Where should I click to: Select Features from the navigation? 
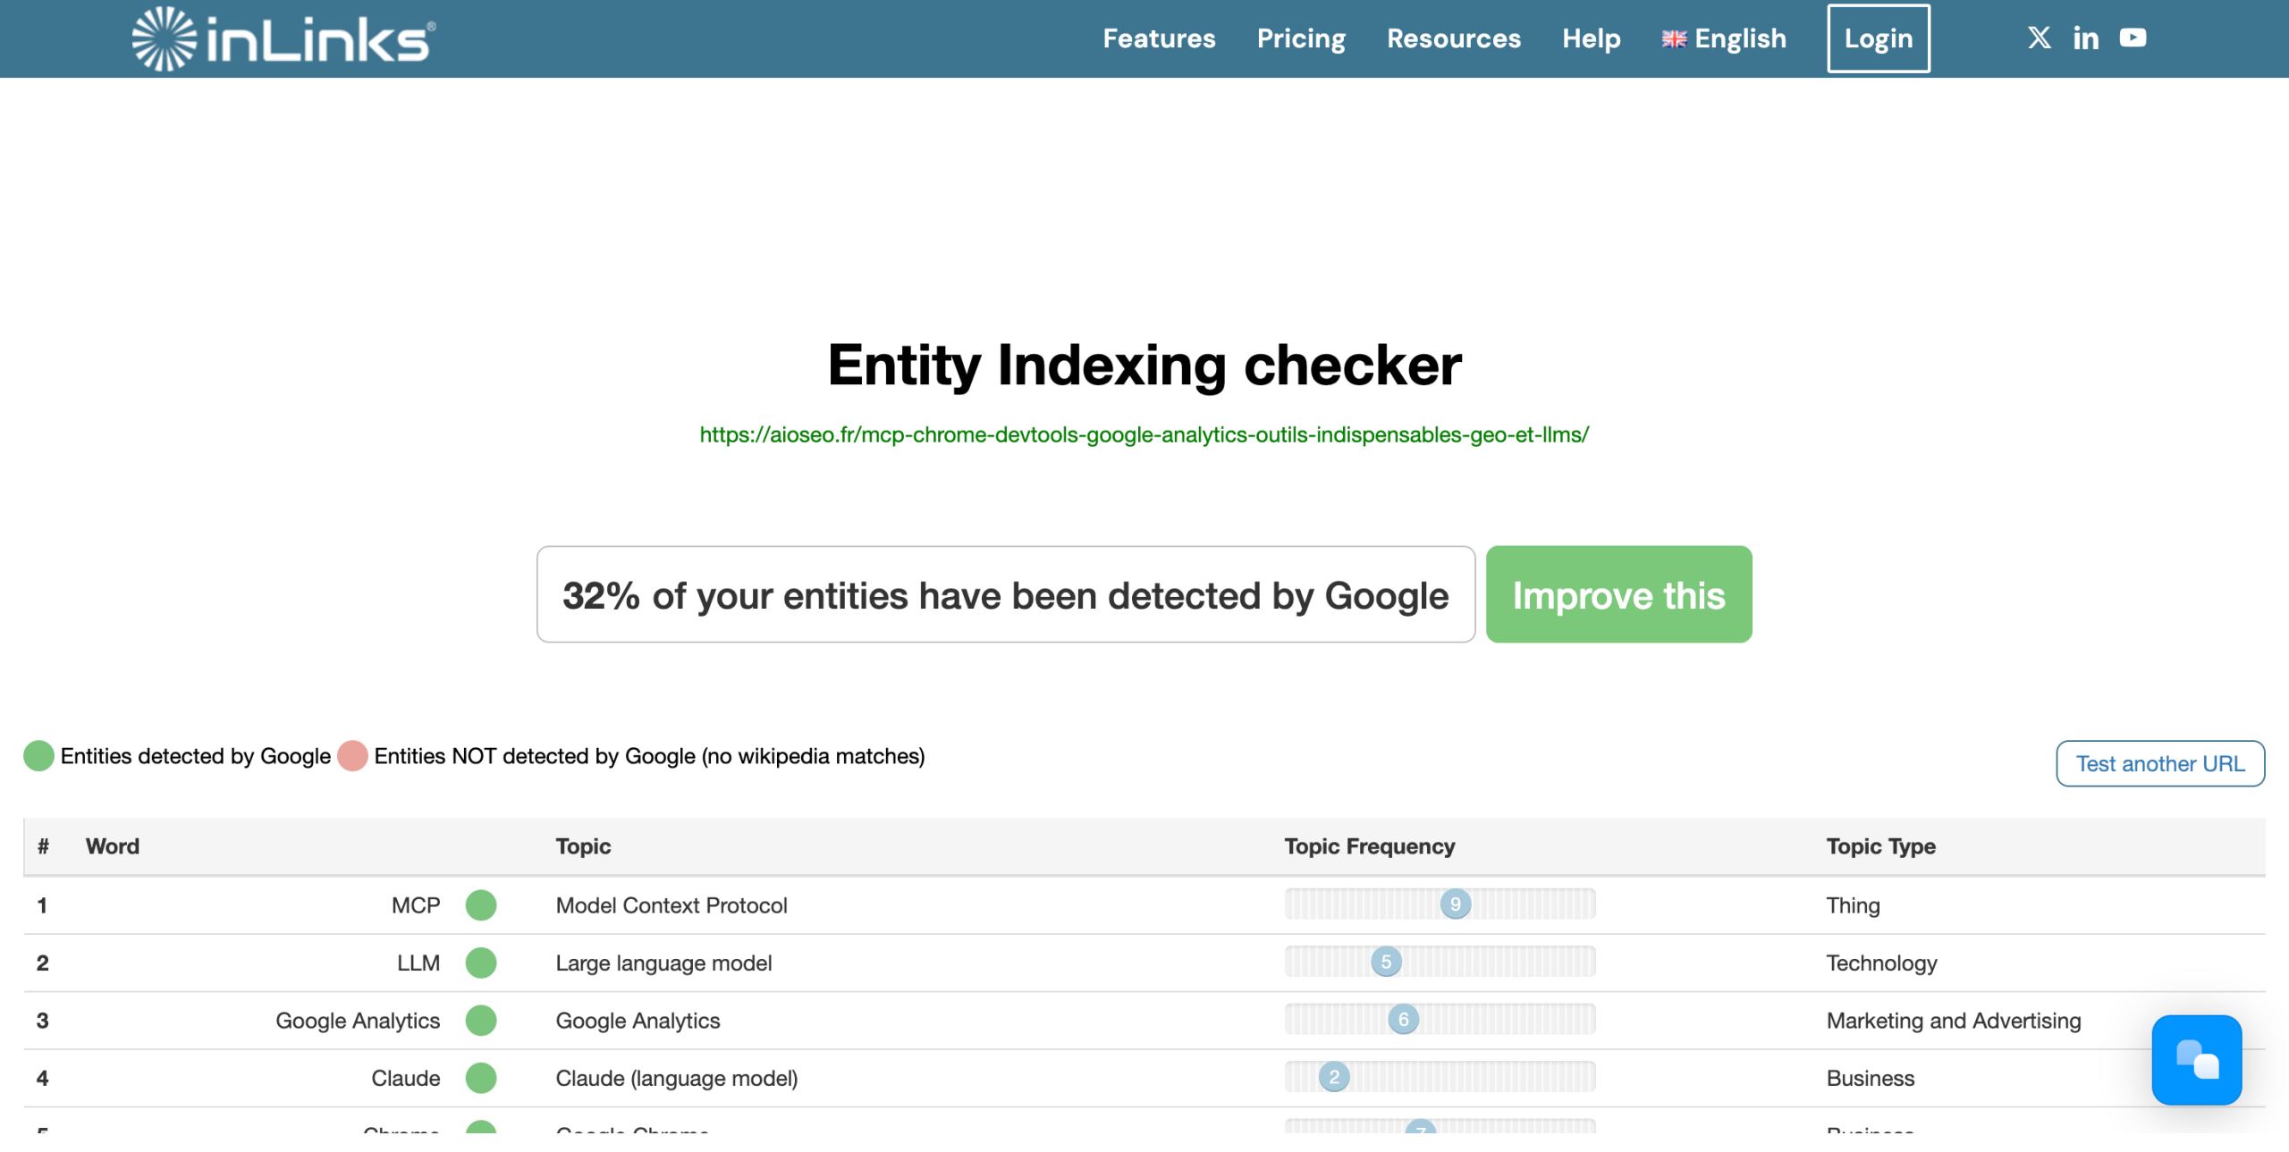click(x=1159, y=38)
